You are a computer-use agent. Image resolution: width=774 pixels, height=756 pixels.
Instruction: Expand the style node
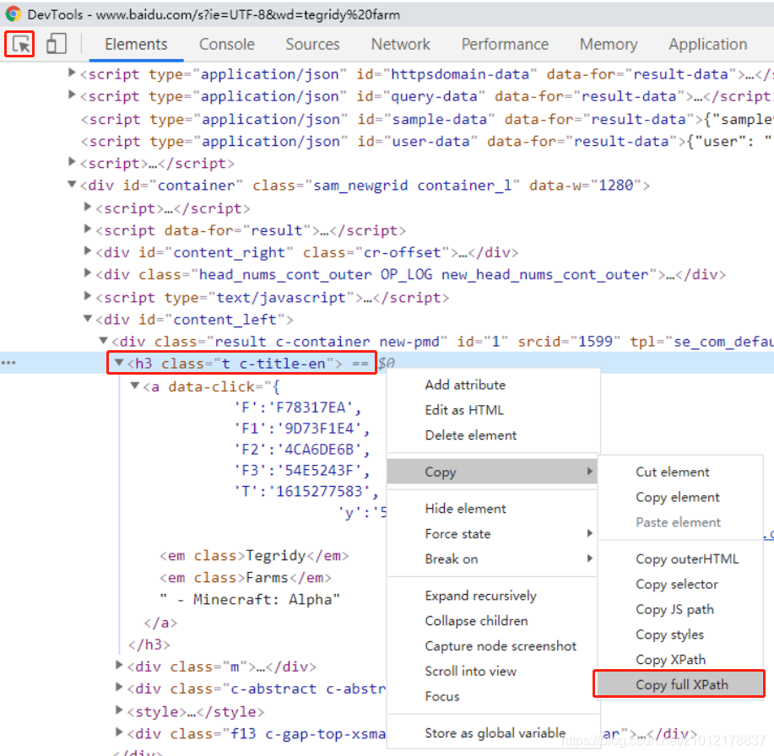pos(119,710)
